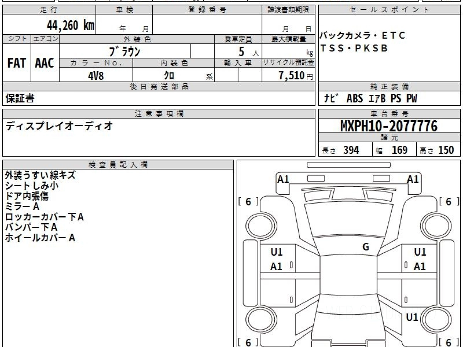Viewport: 463px width, 347px height.
Task: Click the color code 4V8
Action: (x=96, y=75)
